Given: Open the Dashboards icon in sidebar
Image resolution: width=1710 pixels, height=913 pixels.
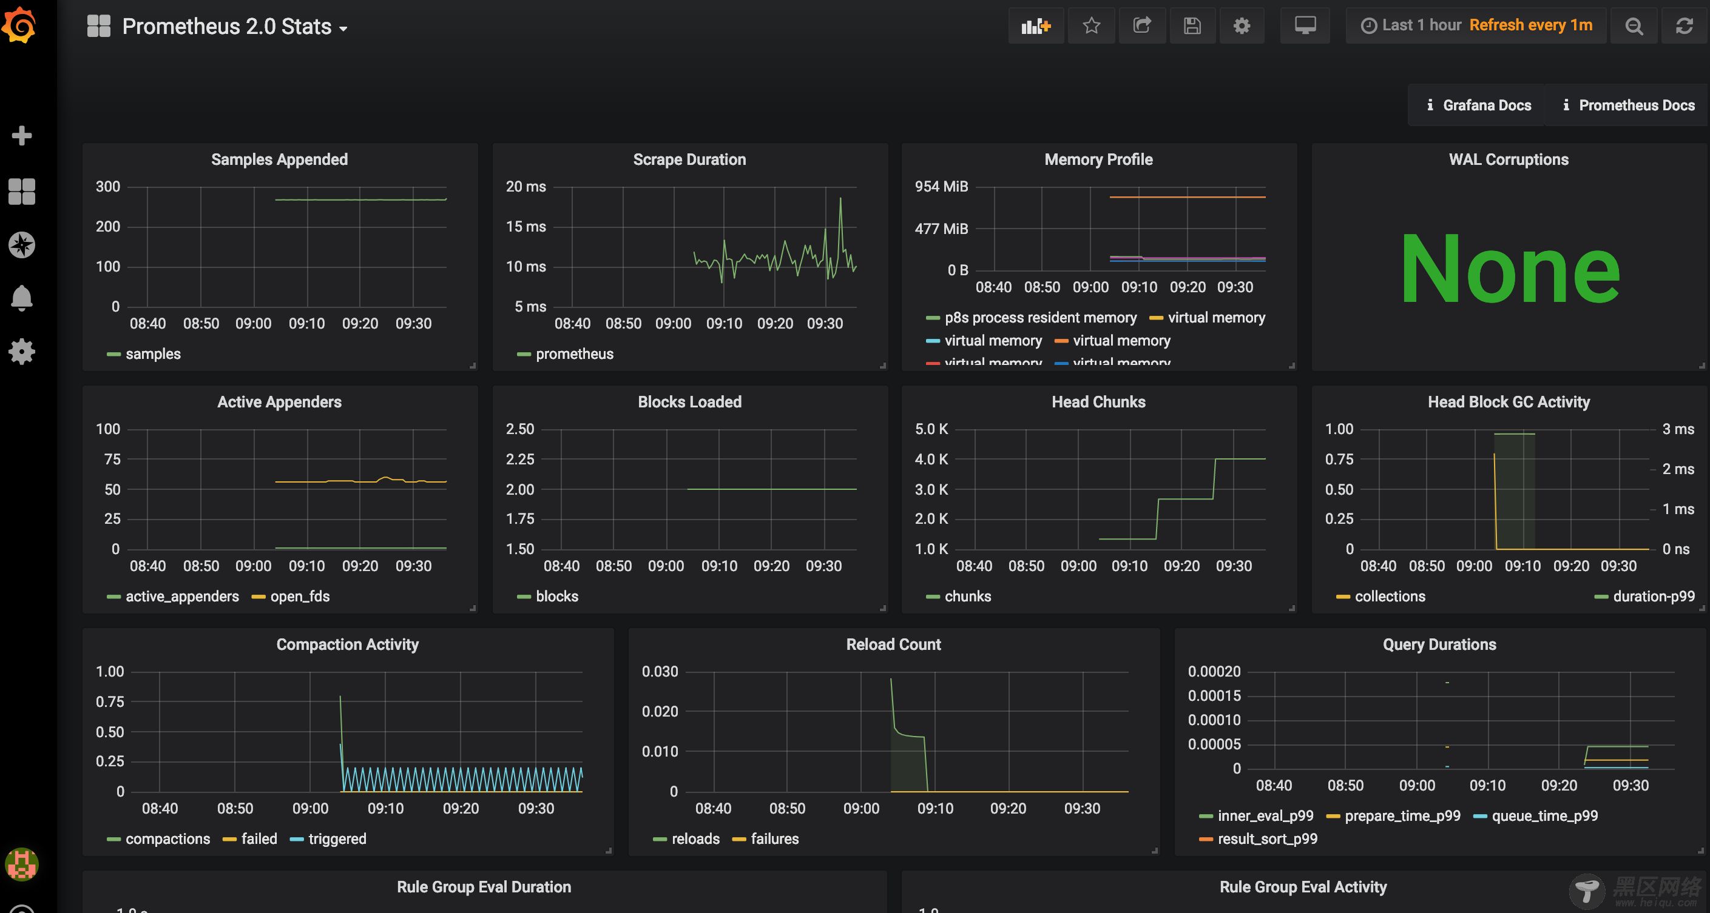Looking at the screenshot, I should point(22,192).
